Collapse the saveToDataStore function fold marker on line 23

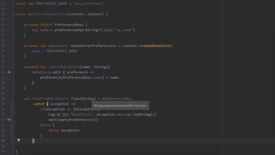click(14, 67)
